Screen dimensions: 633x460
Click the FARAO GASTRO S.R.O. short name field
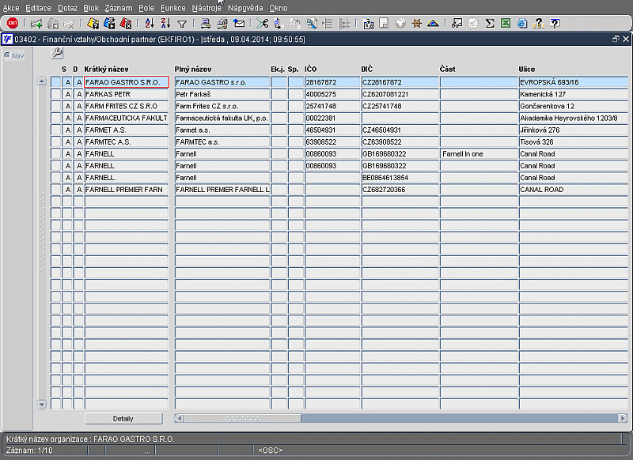click(x=127, y=82)
